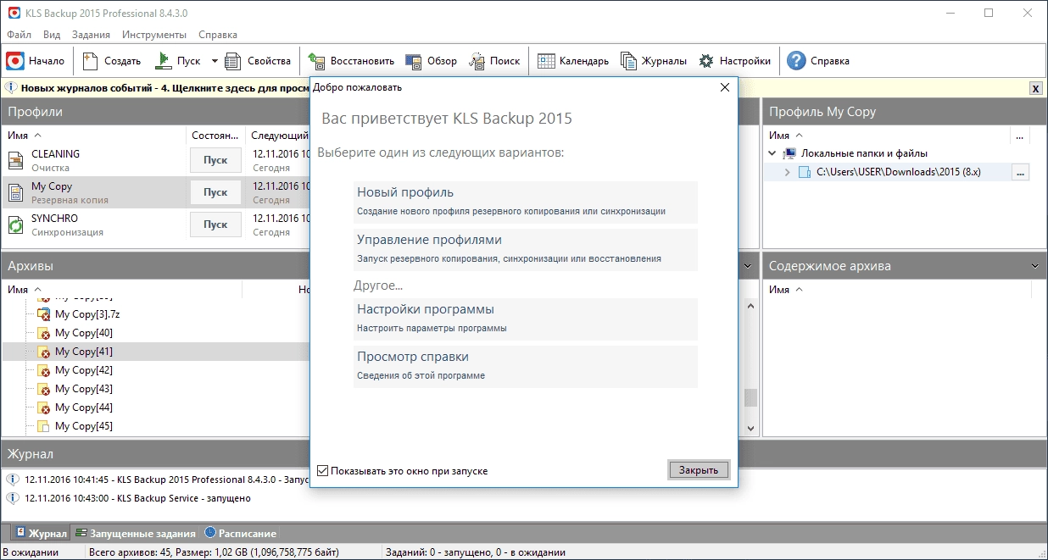The image size is (1048, 560).
Task: Click the My Copy profile icon
Action: coord(16,192)
